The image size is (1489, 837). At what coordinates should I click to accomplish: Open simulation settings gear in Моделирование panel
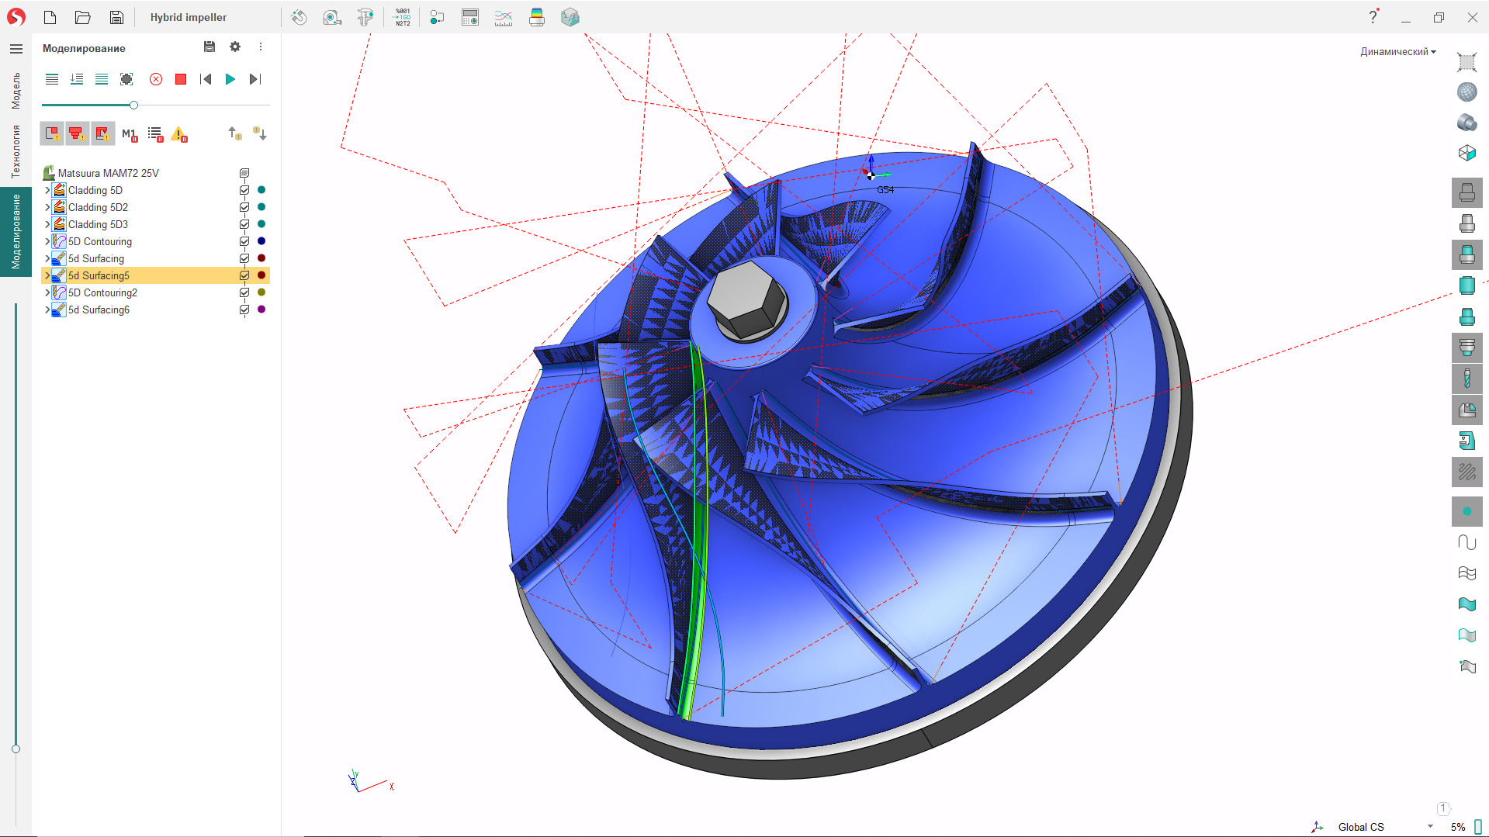[x=235, y=47]
